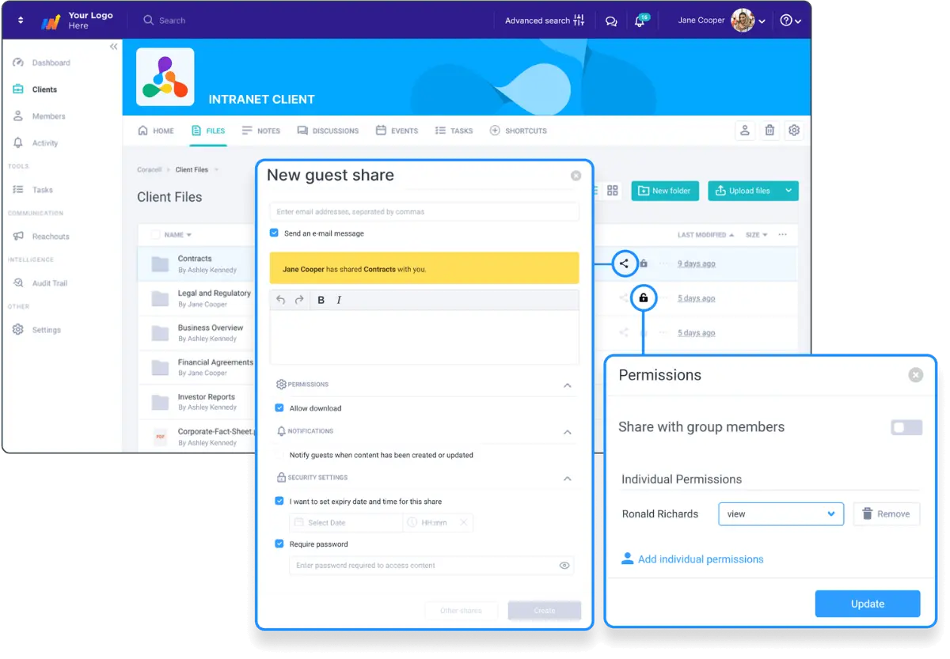Toggle italic in message editor
950x659 pixels.
click(339, 300)
